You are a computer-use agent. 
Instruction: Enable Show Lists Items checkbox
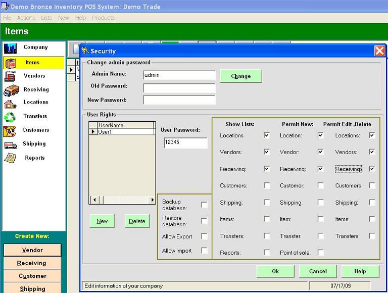267,219
